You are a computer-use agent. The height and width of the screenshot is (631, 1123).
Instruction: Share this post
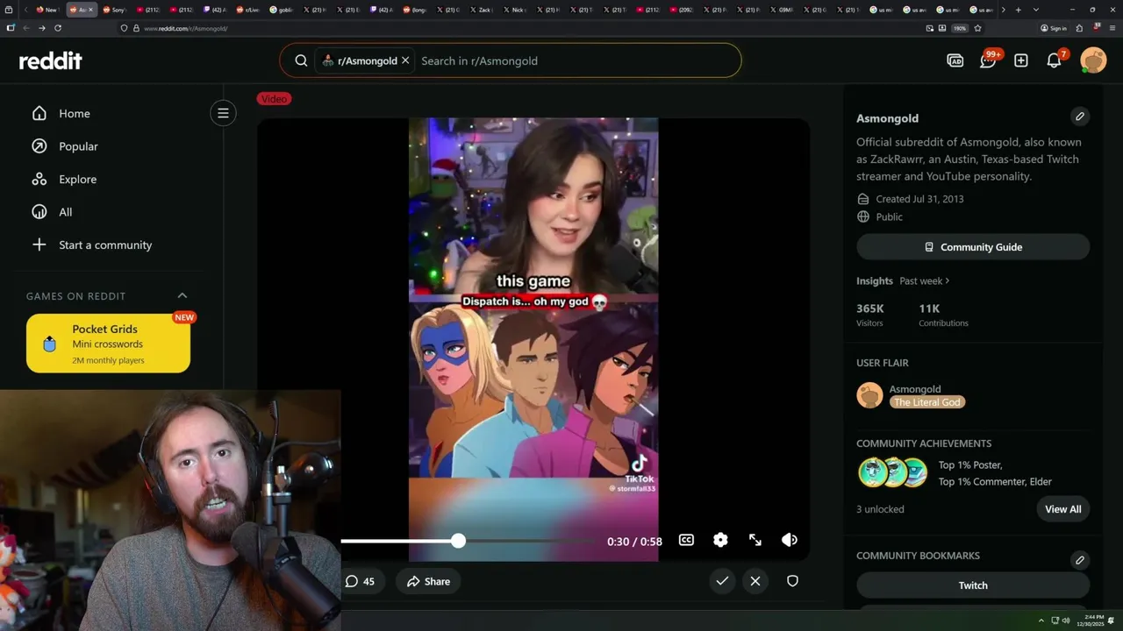coord(428,581)
